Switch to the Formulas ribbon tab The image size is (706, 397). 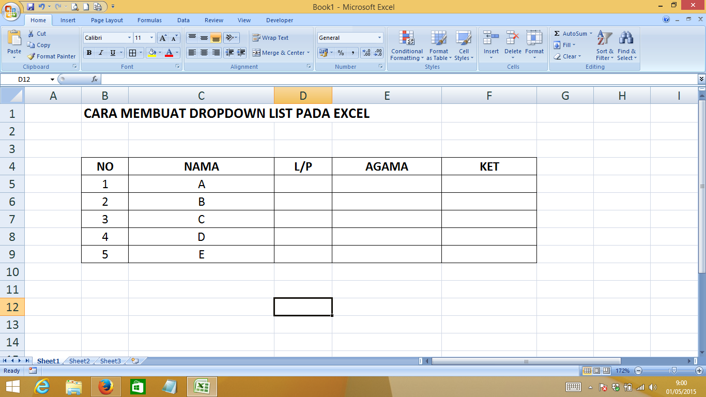pos(149,20)
